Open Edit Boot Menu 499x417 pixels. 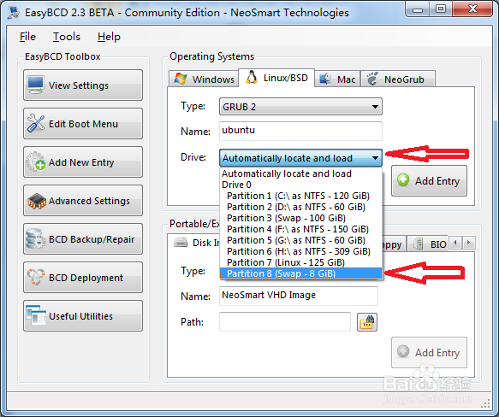click(83, 124)
